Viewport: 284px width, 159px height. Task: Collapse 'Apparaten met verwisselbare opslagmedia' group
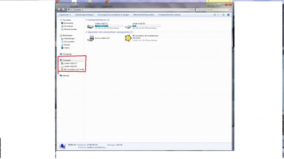[86, 32]
